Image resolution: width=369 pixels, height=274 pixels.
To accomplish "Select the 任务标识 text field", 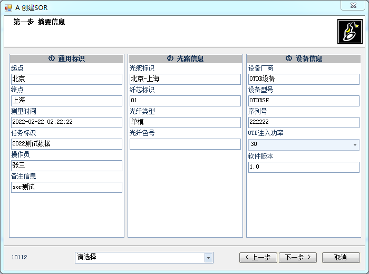I will click(66, 144).
